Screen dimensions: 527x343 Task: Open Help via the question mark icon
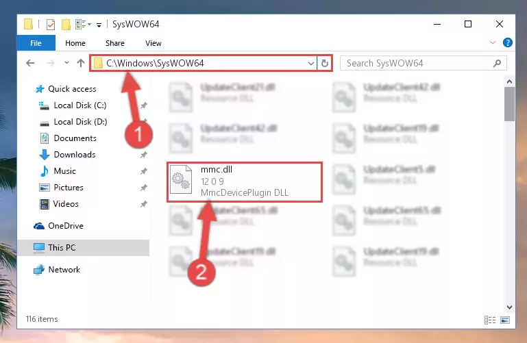click(x=508, y=42)
